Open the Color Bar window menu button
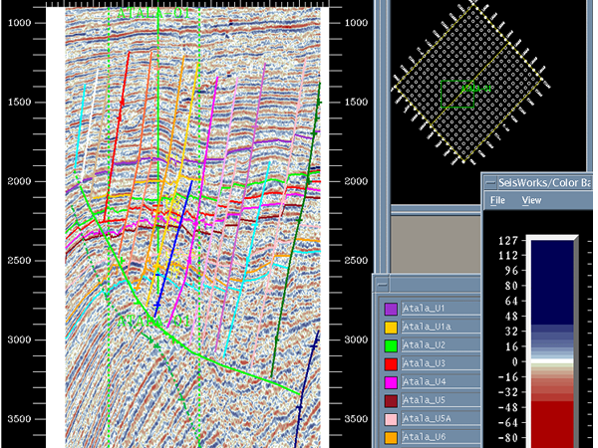The width and height of the screenshot is (598, 448). point(490,182)
